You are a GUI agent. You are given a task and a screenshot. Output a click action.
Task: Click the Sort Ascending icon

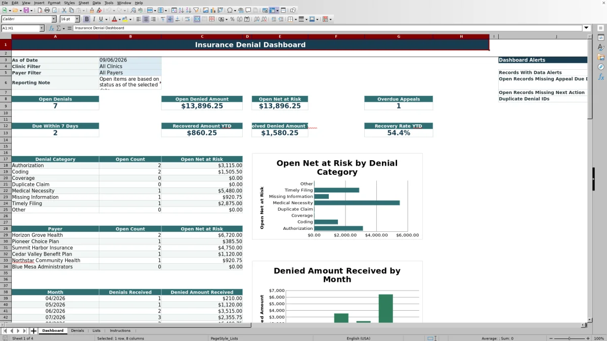181,10
